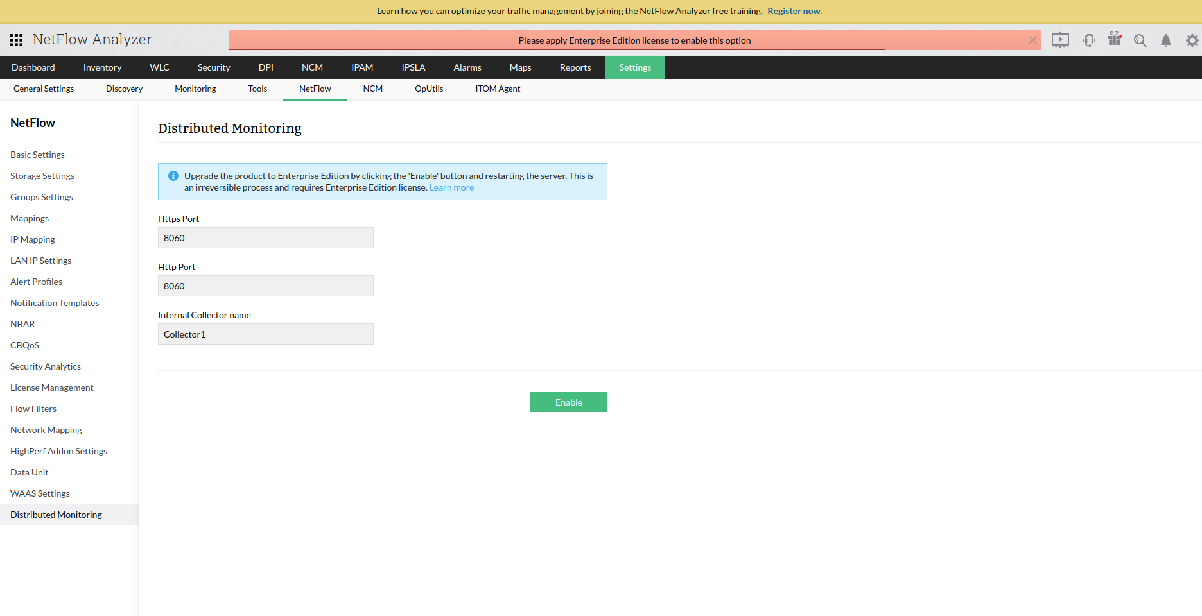Focus the Https Port field
Screen dimensions: 1202x616
pos(266,238)
